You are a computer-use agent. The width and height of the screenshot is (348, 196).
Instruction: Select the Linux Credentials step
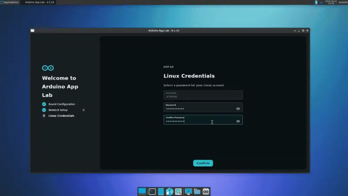pos(61,115)
